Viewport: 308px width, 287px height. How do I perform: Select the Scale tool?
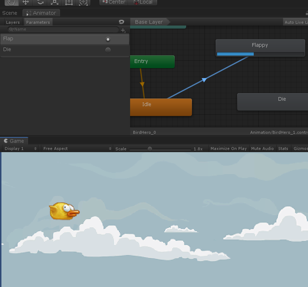click(55, 3)
